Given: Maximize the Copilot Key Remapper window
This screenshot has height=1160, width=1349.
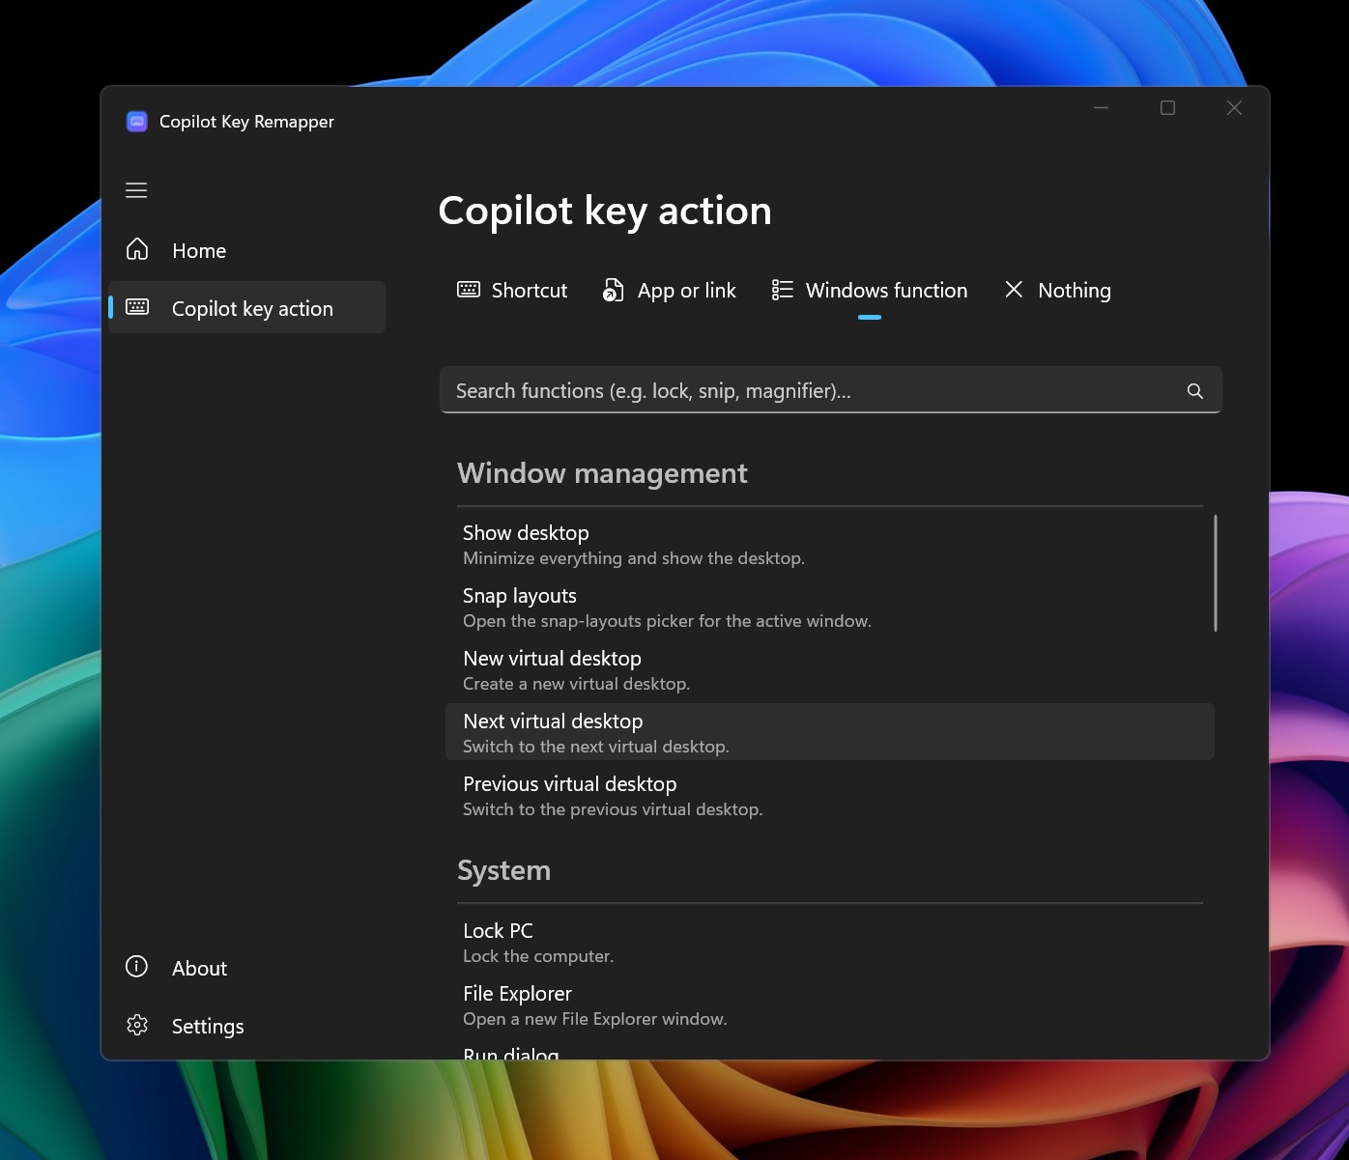Looking at the screenshot, I should pyautogui.click(x=1167, y=108).
